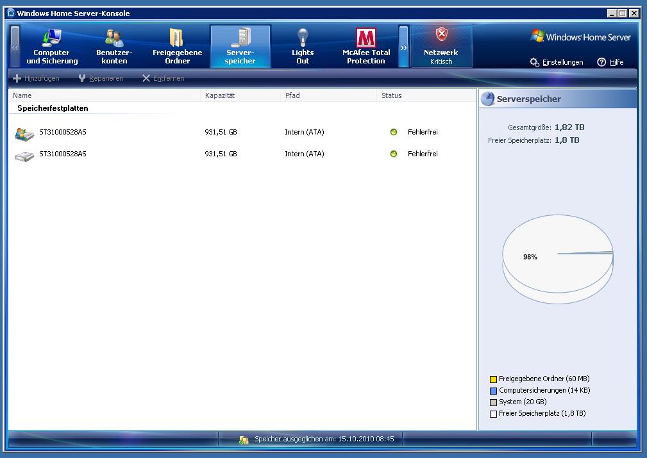Image resolution: width=647 pixels, height=458 pixels.
Task: Click the Entfernen toolbar button
Action: click(163, 78)
